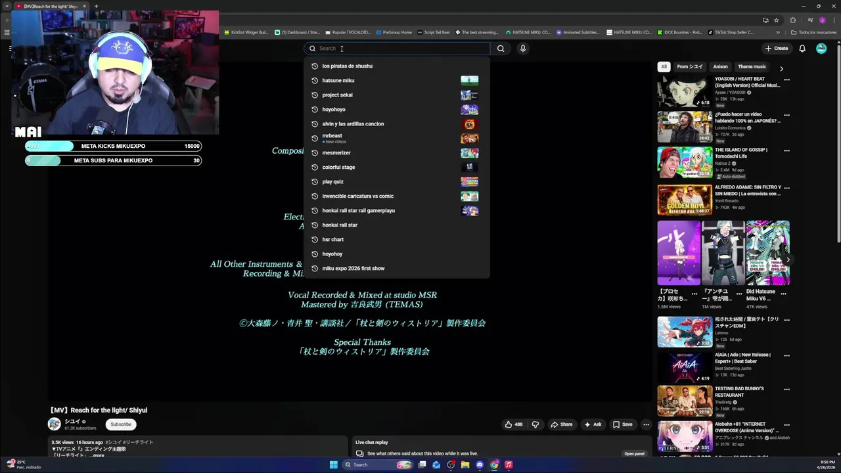The height and width of the screenshot is (473, 841).
Task: Choose the "mesmerizer" search suggestion
Action: pyautogui.click(x=397, y=152)
